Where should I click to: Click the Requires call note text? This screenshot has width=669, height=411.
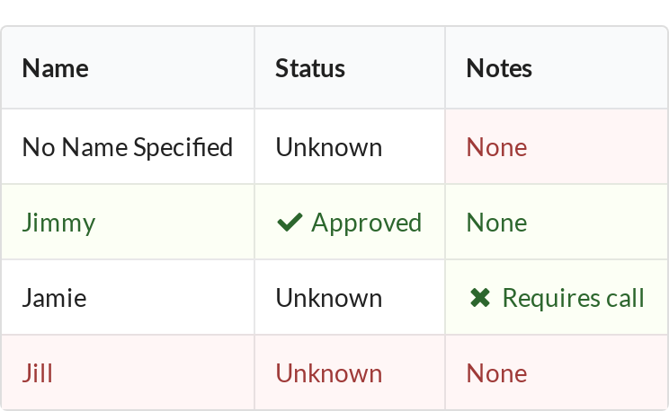pos(574,298)
